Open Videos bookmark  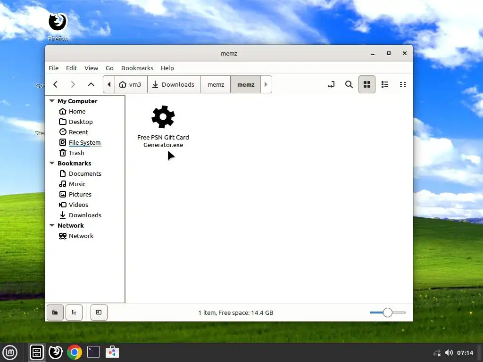(78, 205)
